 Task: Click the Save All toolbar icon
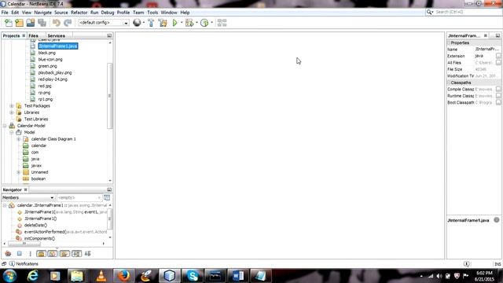point(42,23)
